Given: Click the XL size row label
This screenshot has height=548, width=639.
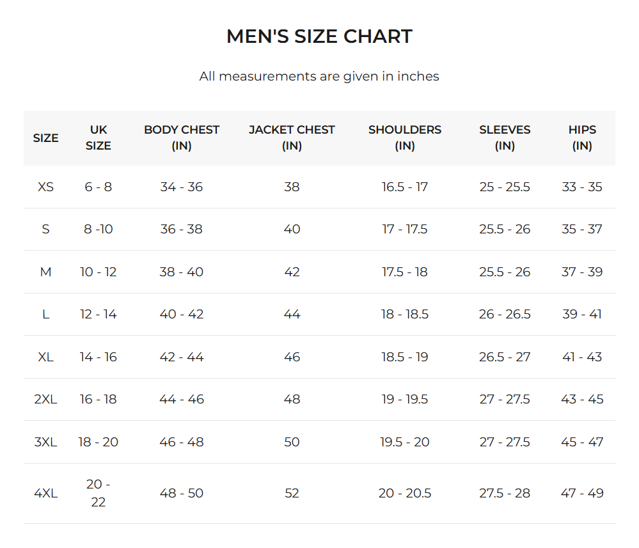Looking at the screenshot, I should 45,357.
